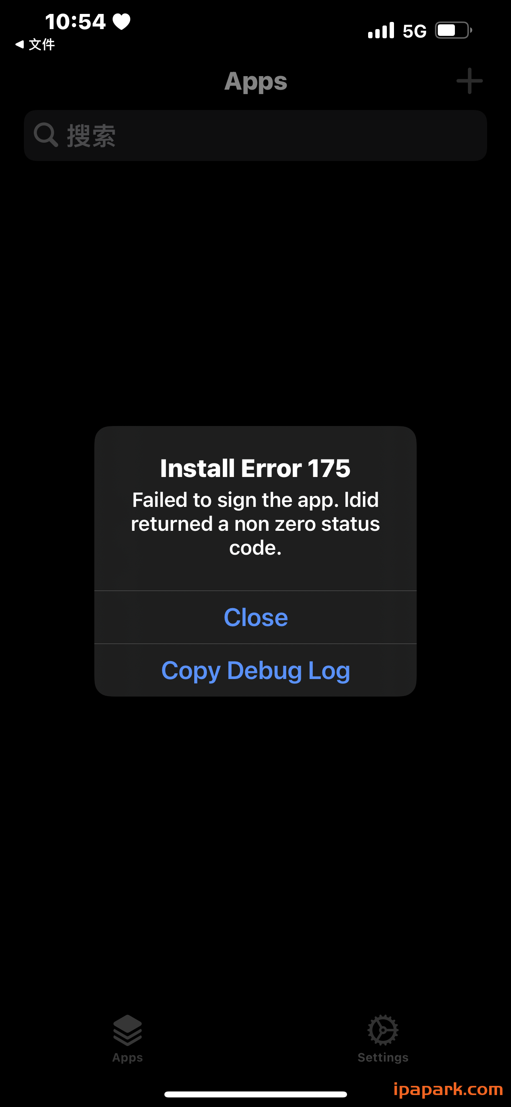Tap the battery indicator in status bar
Image resolution: width=511 pixels, height=1107 pixels.
454,31
